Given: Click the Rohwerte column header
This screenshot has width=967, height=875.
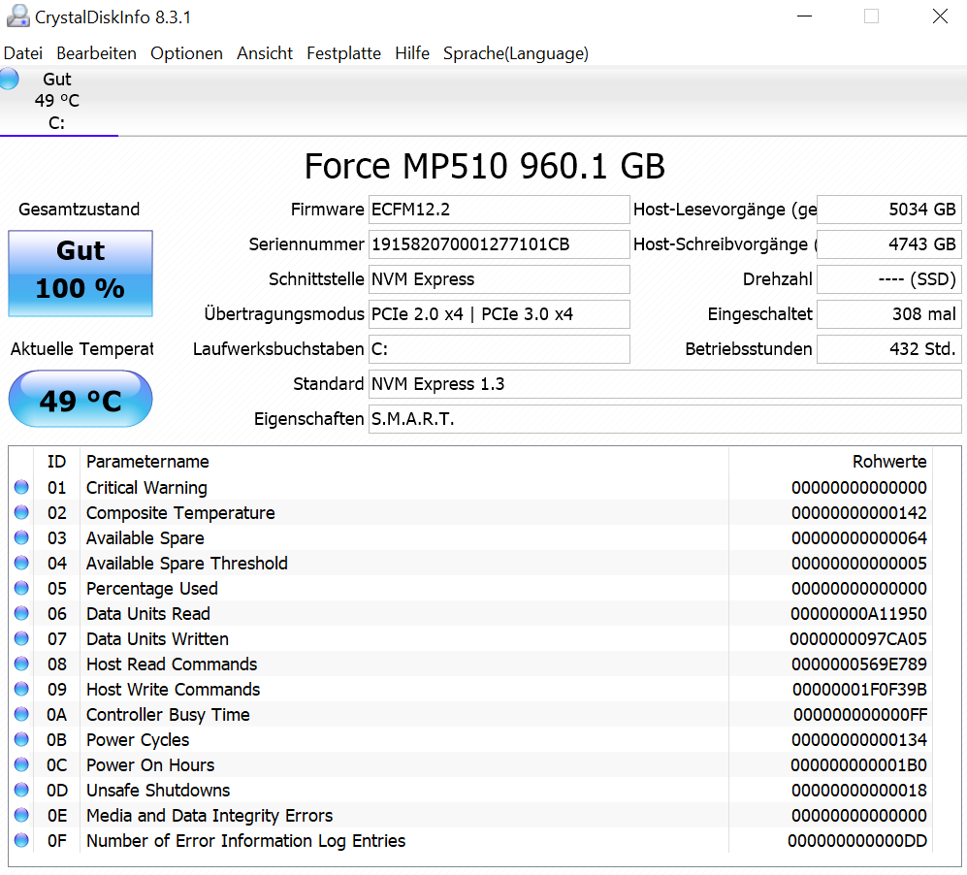Looking at the screenshot, I should coord(888,462).
